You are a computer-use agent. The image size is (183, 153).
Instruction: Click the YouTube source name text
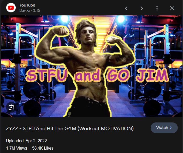pos(27,5)
